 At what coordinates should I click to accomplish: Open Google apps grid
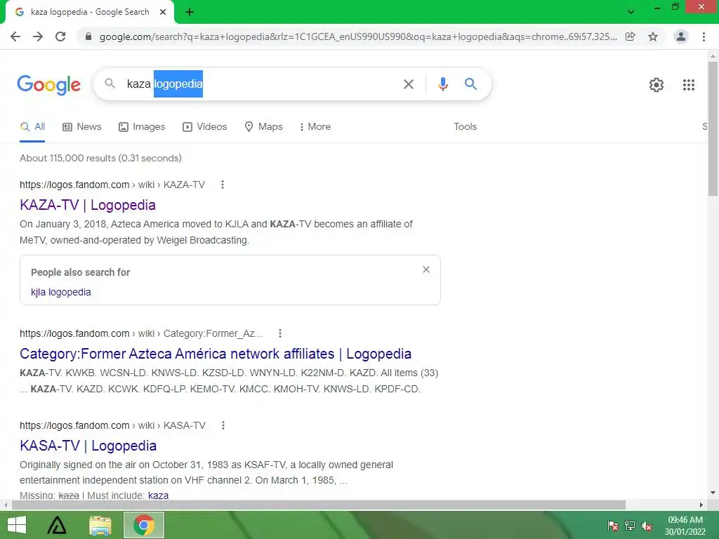pos(688,85)
